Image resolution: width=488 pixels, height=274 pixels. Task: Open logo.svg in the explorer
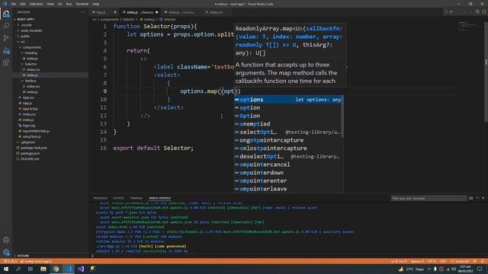click(29, 126)
